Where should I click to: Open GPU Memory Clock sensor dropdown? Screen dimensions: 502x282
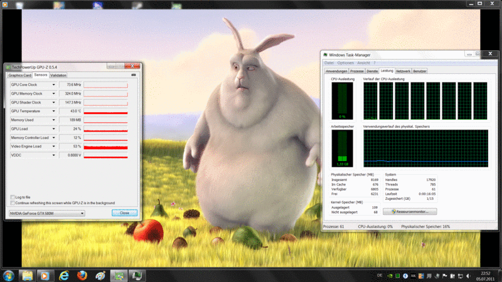click(x=53, y=93)
